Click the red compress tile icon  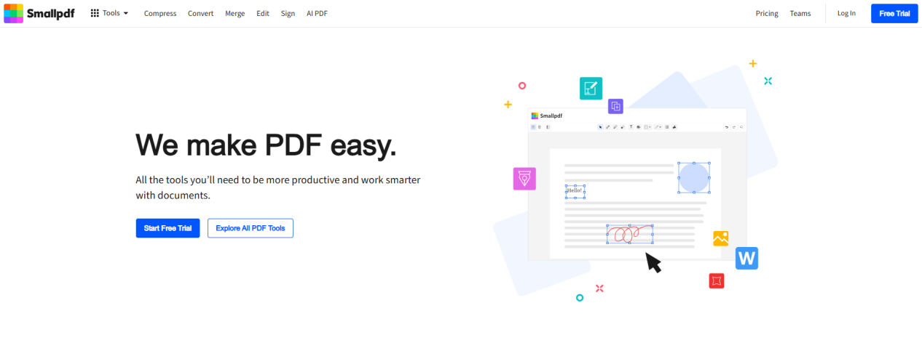717,280
